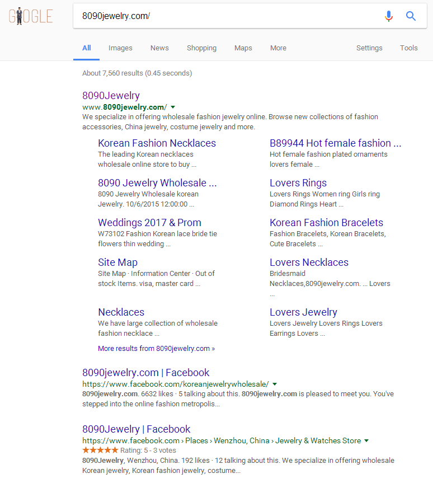433x483 pixels.
Task: Click snippet 'Lovers Rings Women ring Girls ring'
Action: [324, 194]
